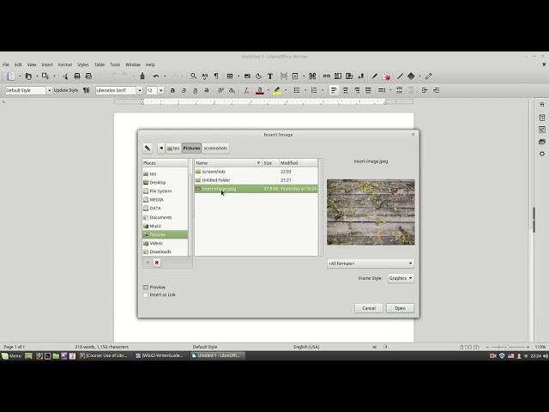Screen dimensions: 549x412
Task: Click the Name column header sort arrow
Action: 258,163
